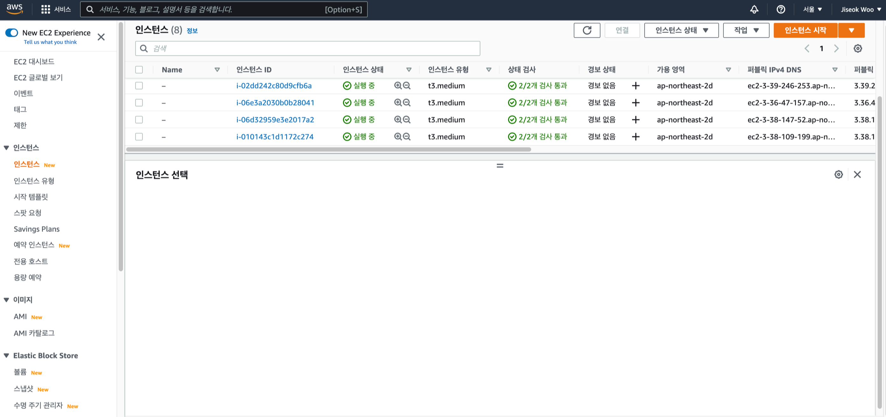Select checkbox for instance i-06d32959e3e2017a2
This screenshot has width=886, height=417.
click(x=139, y=120)
